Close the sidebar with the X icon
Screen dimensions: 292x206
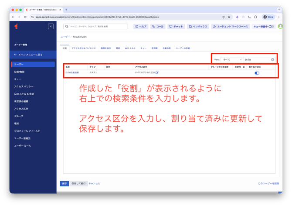(x=51, y=27)
